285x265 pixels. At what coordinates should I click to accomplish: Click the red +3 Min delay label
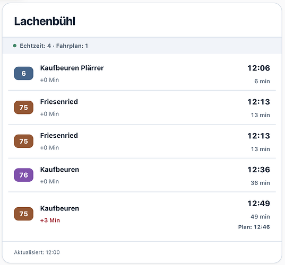50,220
